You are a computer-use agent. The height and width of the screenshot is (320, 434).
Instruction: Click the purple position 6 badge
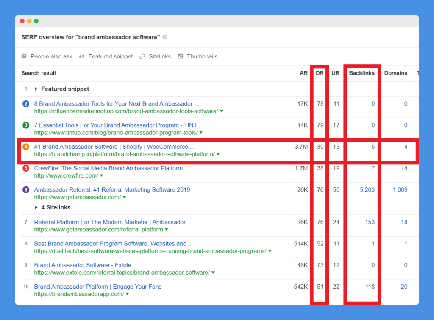point(26,189)
